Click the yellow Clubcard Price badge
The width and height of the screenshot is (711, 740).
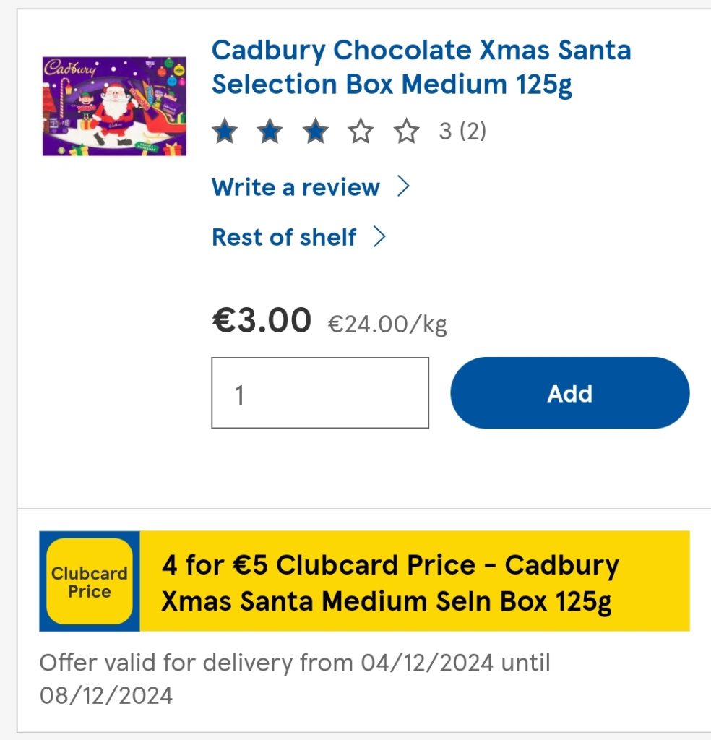(x=90, y=582)
